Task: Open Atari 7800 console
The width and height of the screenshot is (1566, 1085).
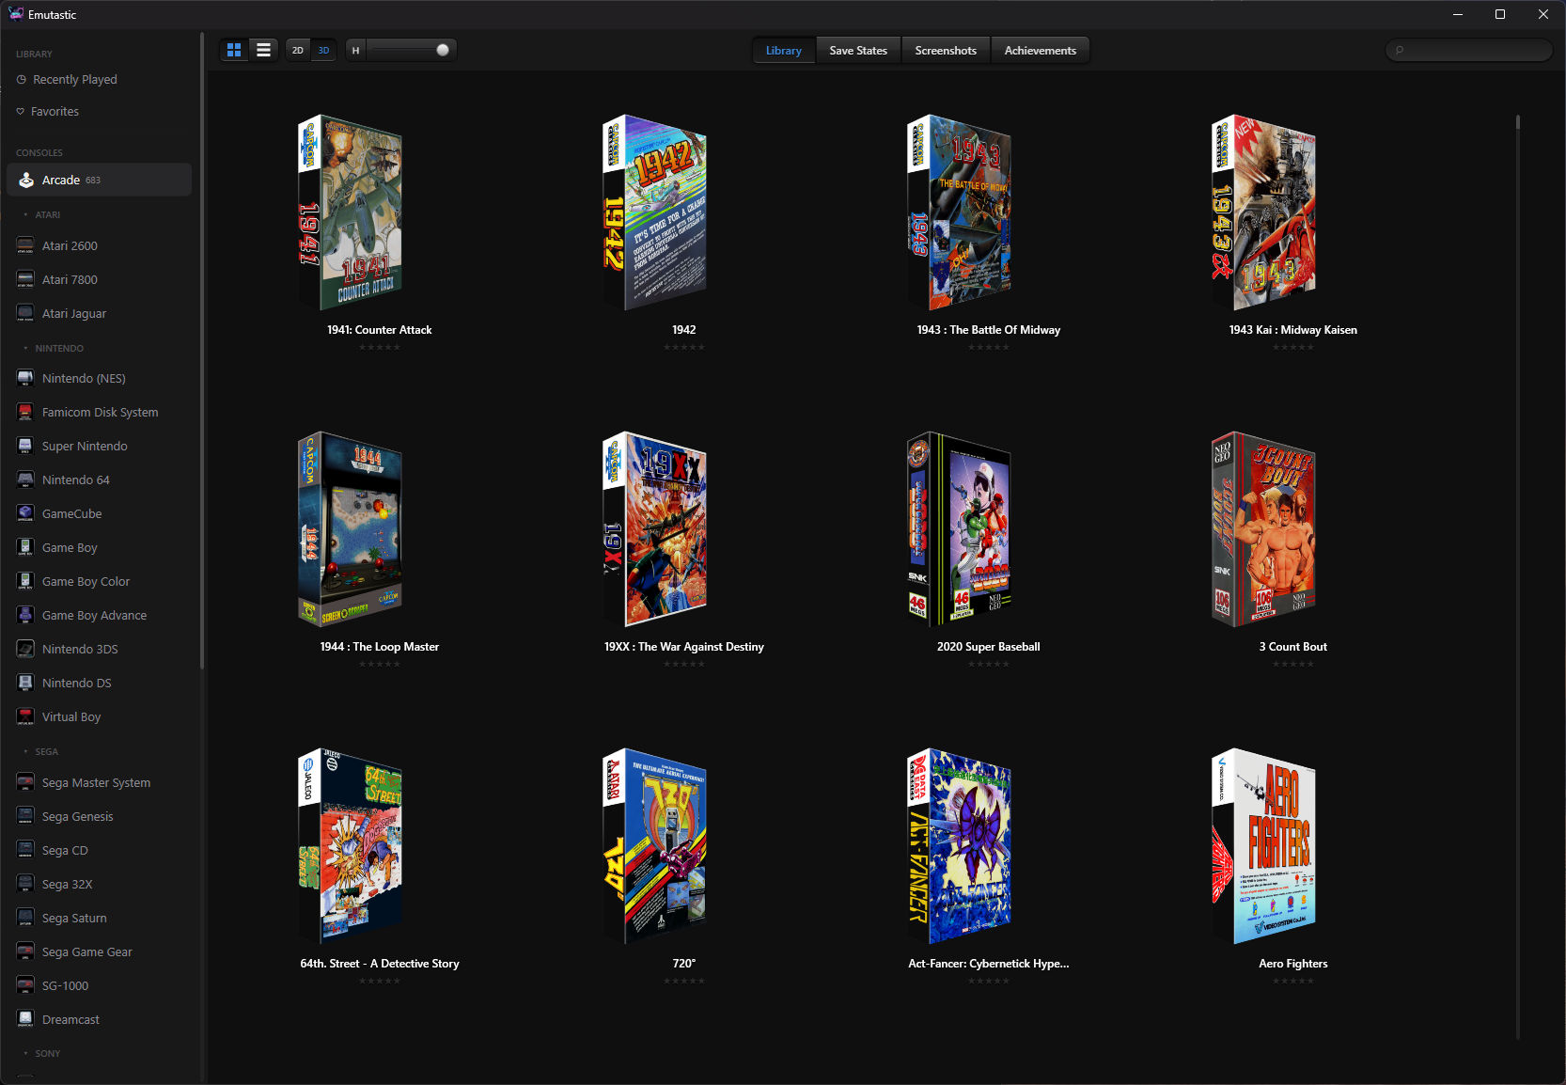Action: pyautogui.click(x=100, y=279)
